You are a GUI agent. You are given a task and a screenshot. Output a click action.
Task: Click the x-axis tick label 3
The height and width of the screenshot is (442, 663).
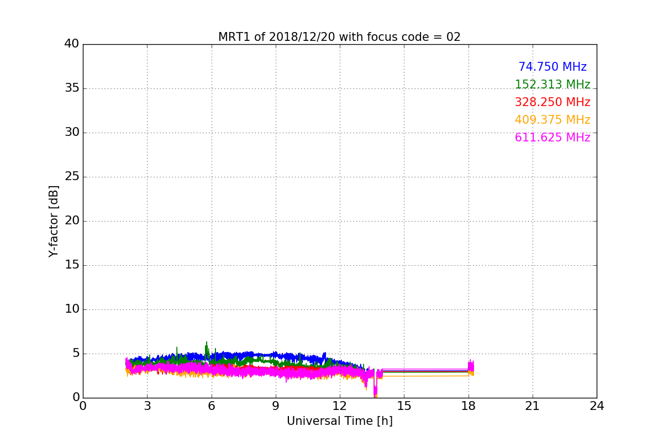[x=147, y=406]
